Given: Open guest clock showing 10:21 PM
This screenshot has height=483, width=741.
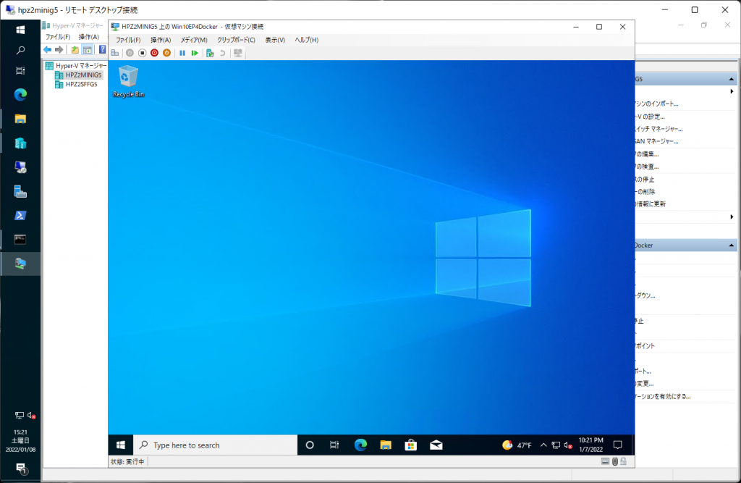Looking at the screenshot, I should 590,445.
